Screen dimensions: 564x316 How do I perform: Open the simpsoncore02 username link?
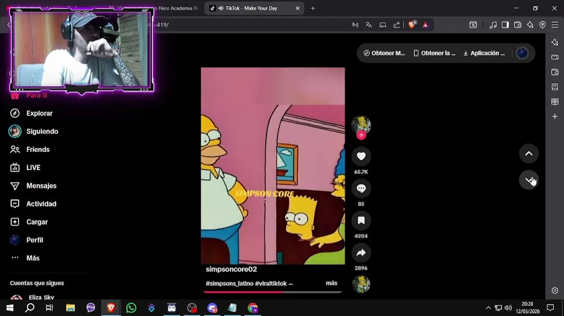[231, 269]
